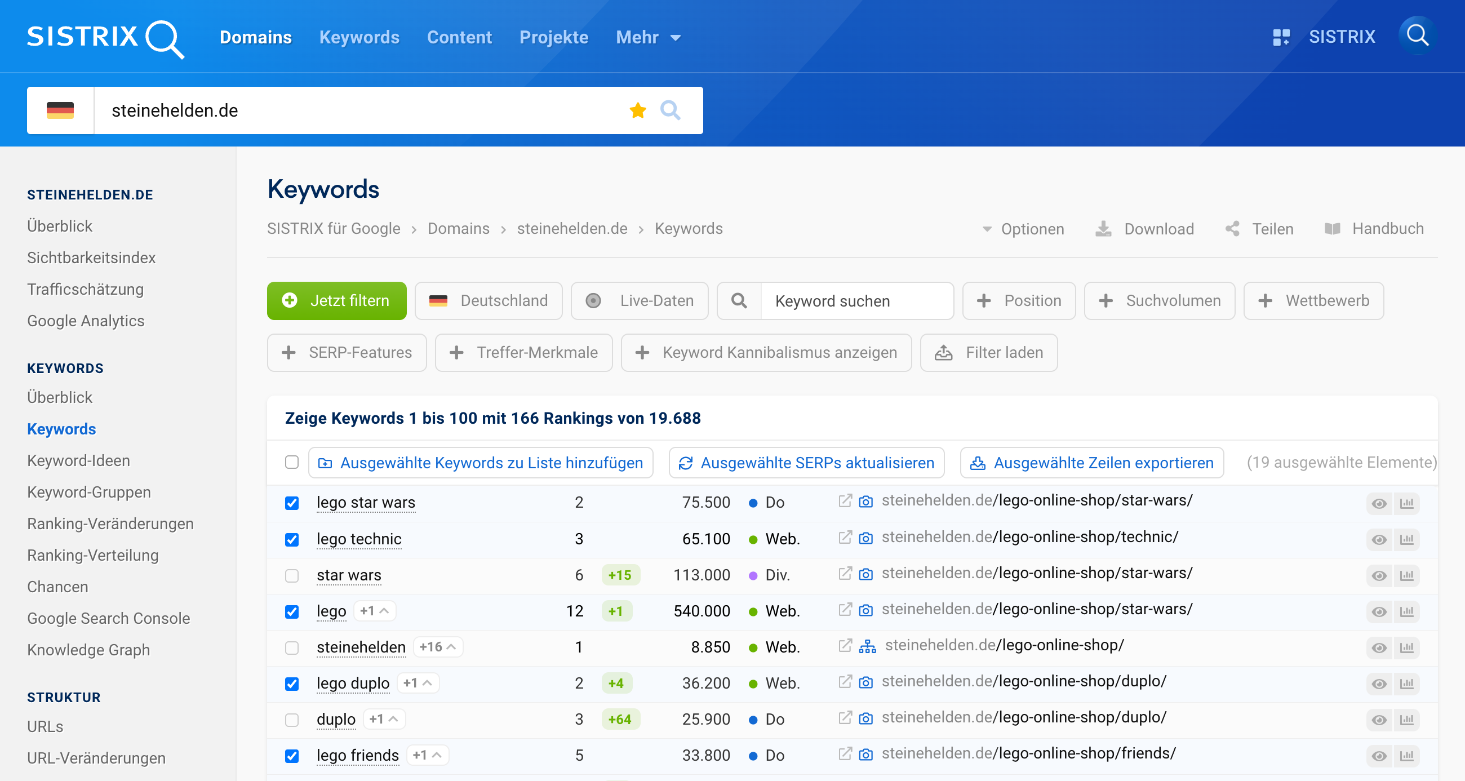Open the Handbuch manual link
This screenshot has width=1465, height=781.
click(1375, 229)
